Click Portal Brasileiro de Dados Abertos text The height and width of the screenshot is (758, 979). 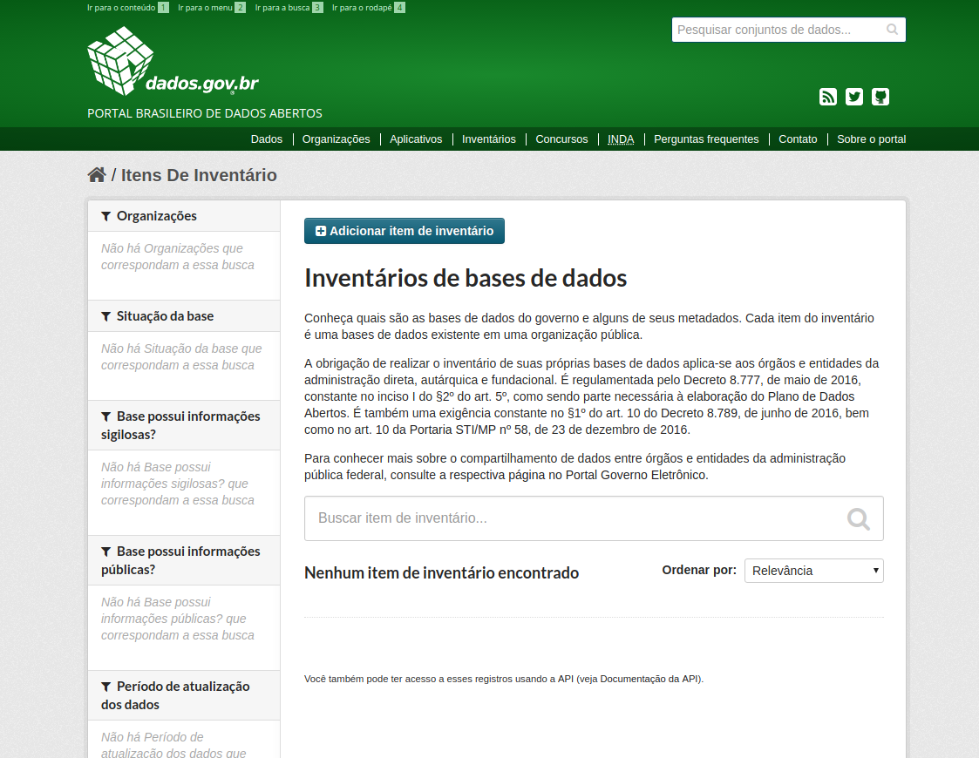(205, 113)
